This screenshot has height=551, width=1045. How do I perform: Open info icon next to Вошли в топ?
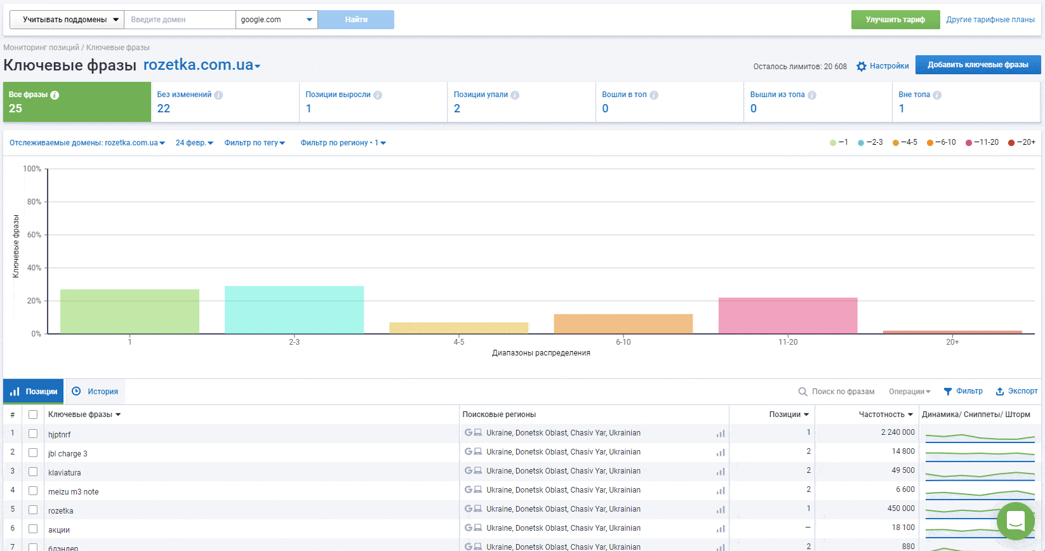(654, 95)
